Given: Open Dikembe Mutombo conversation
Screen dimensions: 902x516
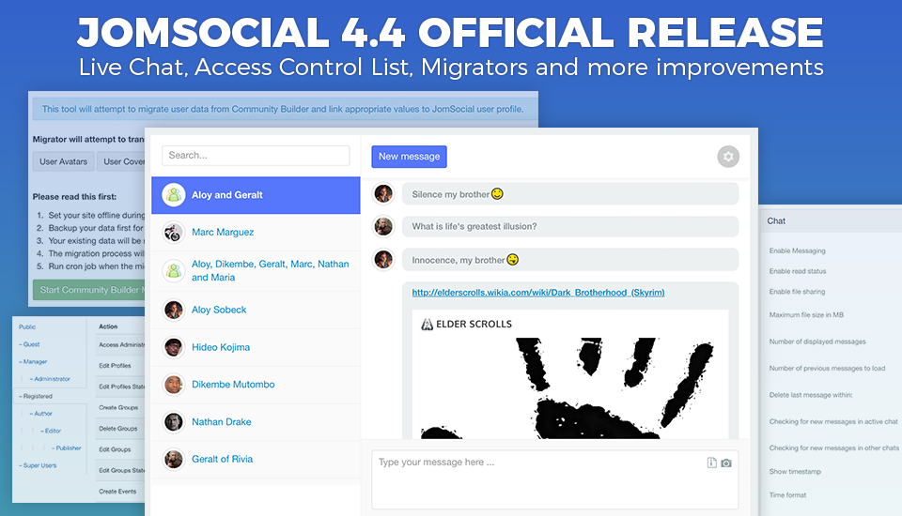Looking at the screenshot, I should click(x=256, y=385).
